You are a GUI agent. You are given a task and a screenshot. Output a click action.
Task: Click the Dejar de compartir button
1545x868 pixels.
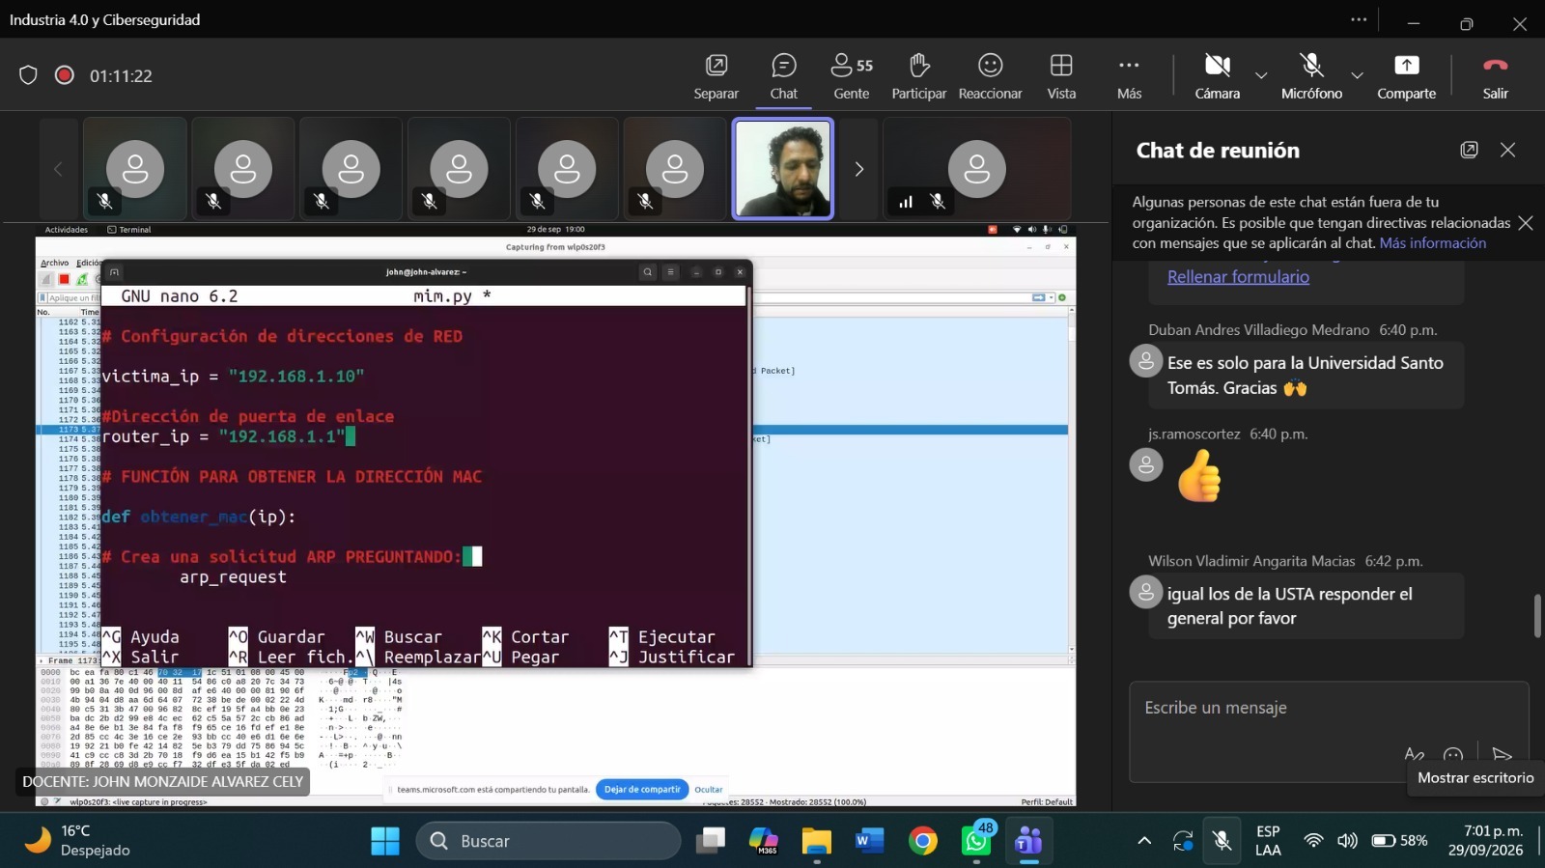click(x=642, y=789)
